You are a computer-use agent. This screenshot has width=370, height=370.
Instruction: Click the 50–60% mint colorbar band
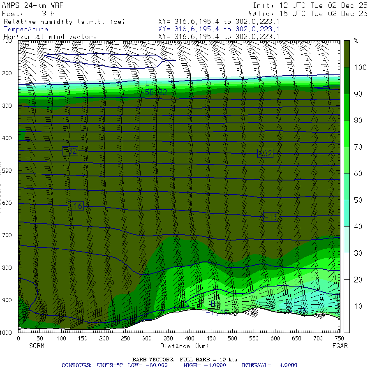tap(347, 187)
